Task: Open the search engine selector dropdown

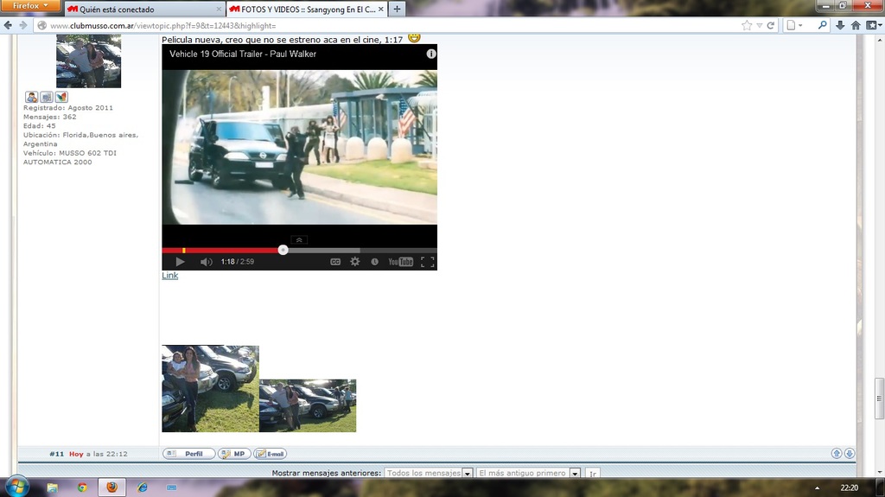Action: (794, 25)
